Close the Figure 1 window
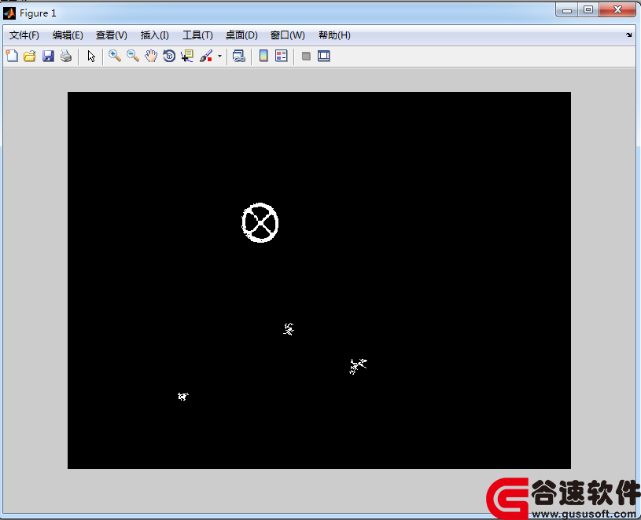This screenshot has width=641, height=520. point(617,9)
